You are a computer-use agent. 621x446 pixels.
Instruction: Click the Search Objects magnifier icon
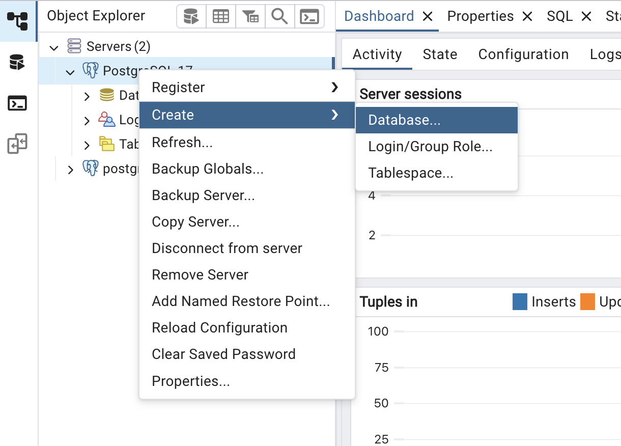279,17
